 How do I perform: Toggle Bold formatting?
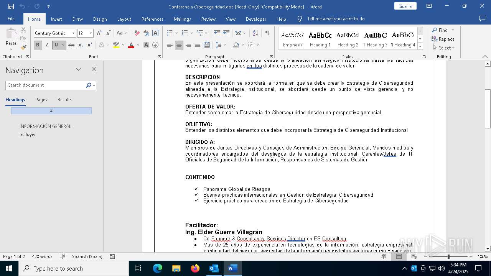(38, 45)
